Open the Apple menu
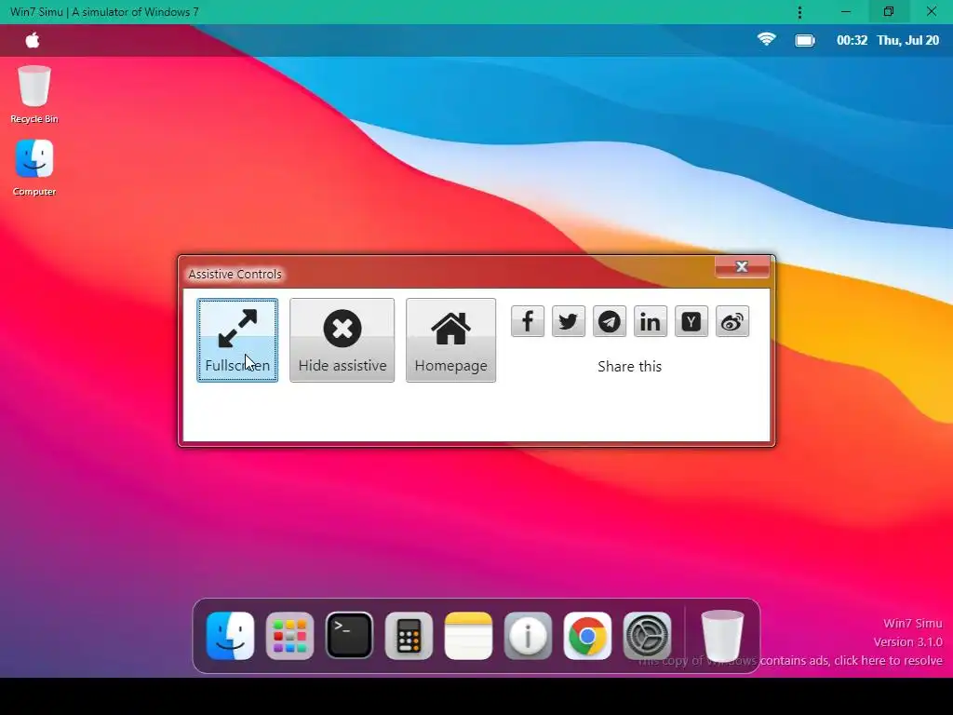Screen dimensions: 953x715 pyautogui.click(x=33, y=40)
